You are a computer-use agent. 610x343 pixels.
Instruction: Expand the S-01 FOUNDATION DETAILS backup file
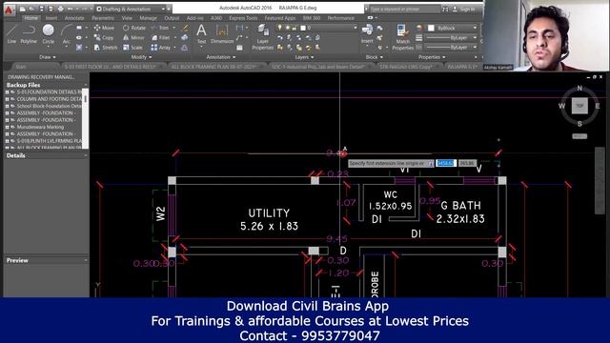tap(7, 92)
